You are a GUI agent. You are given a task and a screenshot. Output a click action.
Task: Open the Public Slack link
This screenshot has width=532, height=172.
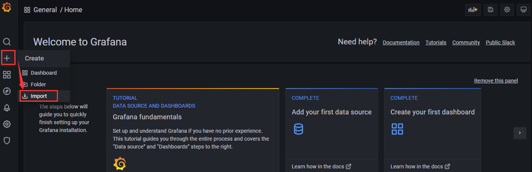tap(501, 43)
